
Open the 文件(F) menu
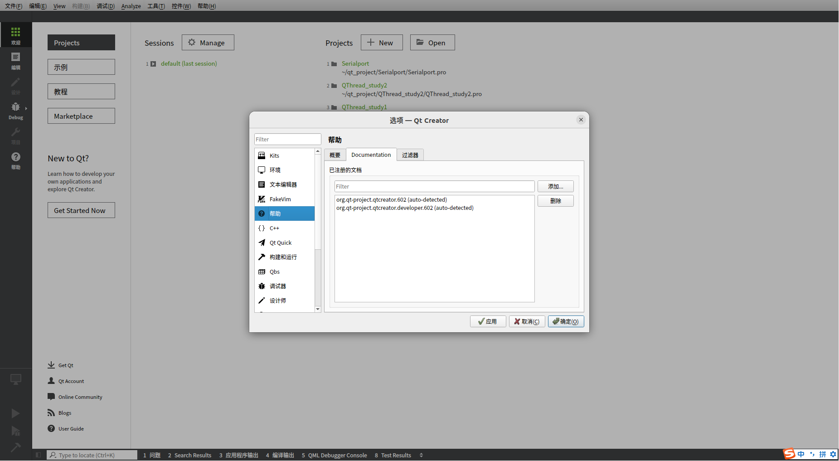(x=14, y=6)
